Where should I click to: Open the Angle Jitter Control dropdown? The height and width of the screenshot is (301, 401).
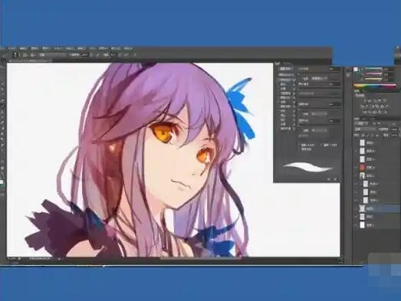coord(319,113)
